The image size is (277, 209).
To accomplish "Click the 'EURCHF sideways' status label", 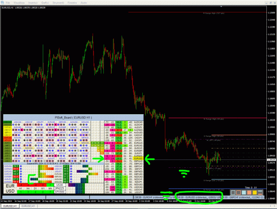I will pos(155,197).
